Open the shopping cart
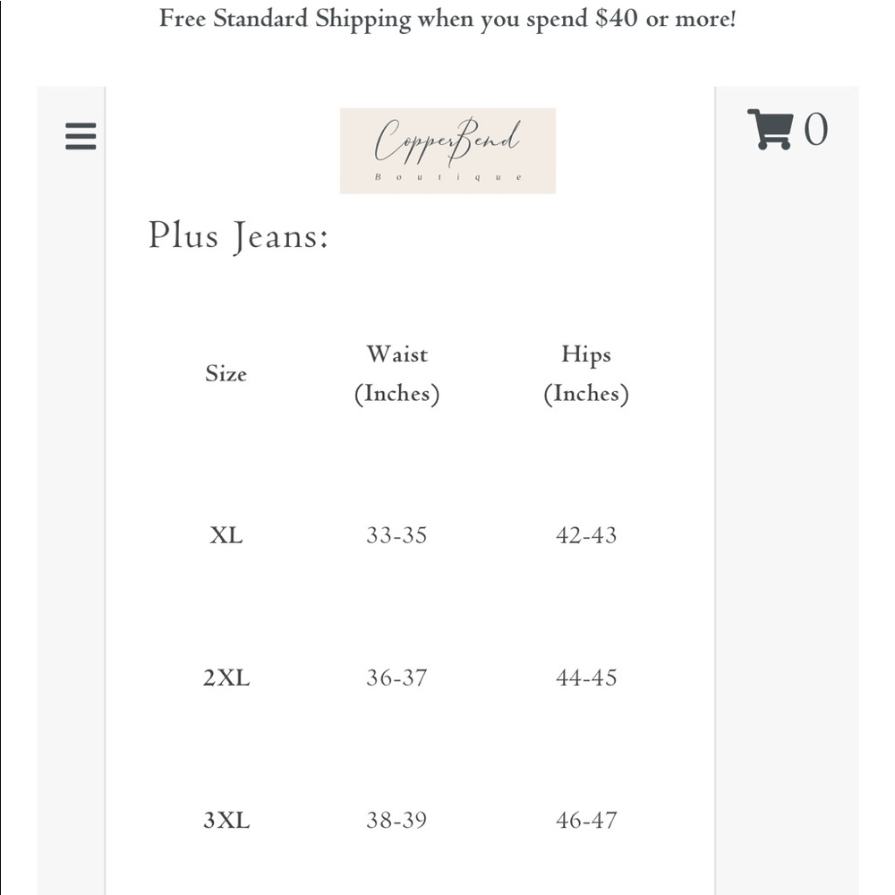 771,130
